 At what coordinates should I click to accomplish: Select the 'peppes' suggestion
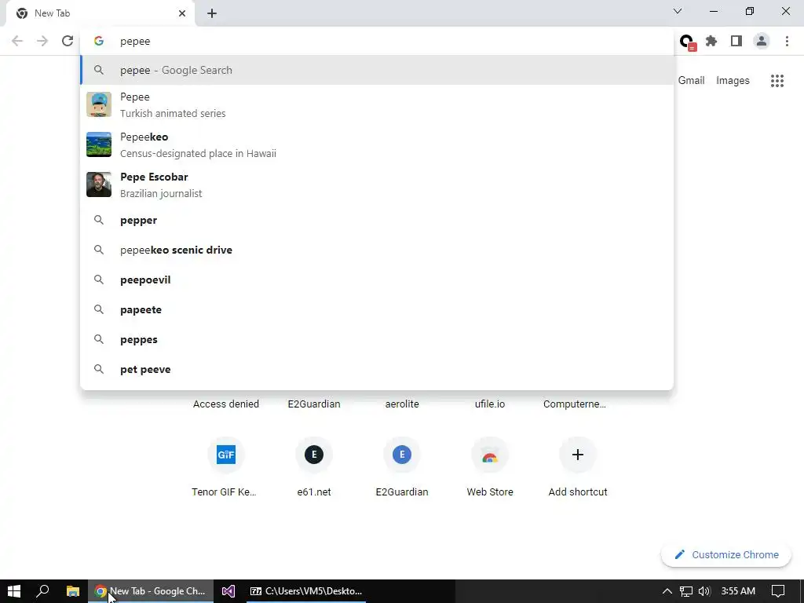coord(377,339)
